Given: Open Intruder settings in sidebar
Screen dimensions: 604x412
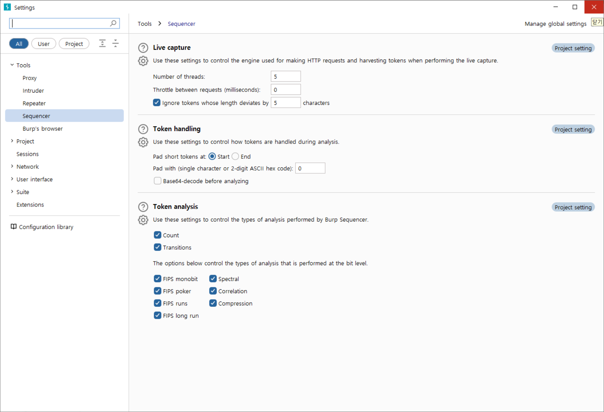Looking at the screenshot, I should click(33, 91).
